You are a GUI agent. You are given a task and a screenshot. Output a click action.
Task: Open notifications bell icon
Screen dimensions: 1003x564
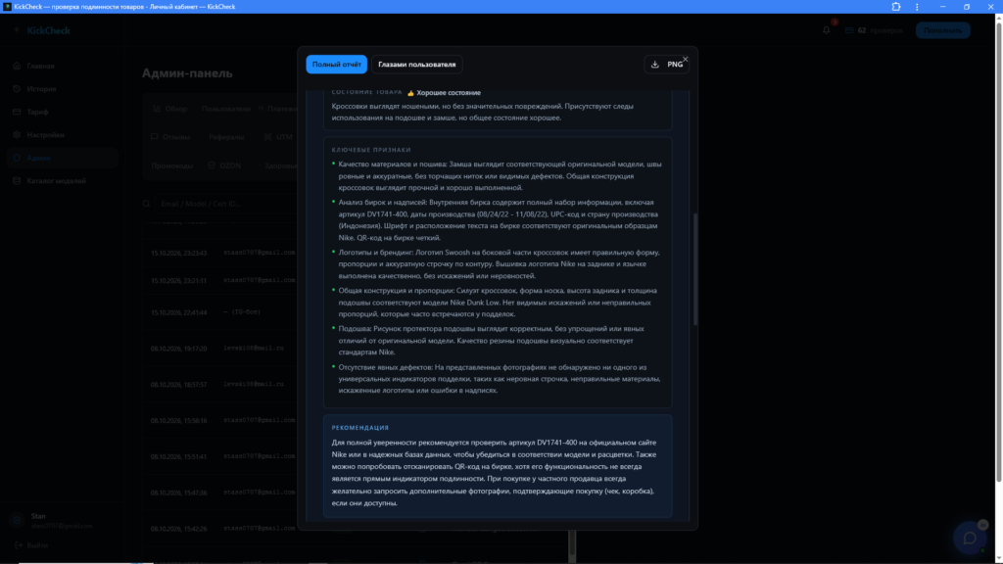[x=827, y=30]
